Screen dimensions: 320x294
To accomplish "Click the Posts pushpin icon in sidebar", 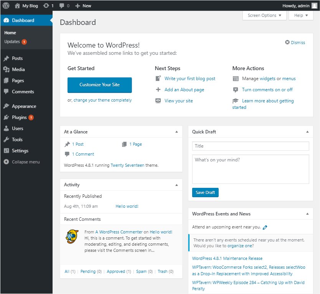I will [6, 58].
